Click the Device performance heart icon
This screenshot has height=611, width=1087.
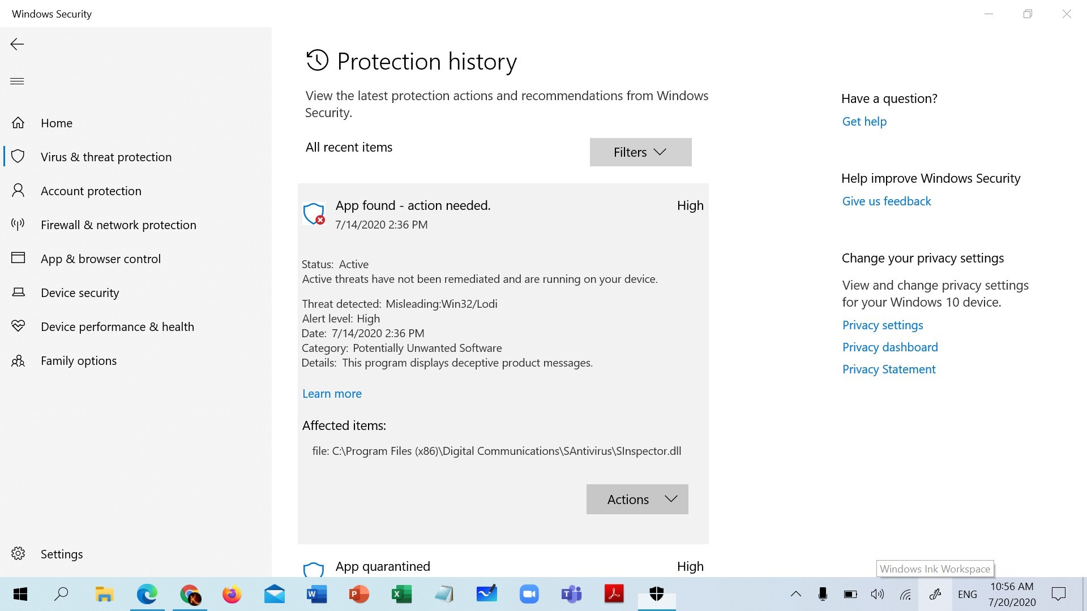[x=18, y=326]
